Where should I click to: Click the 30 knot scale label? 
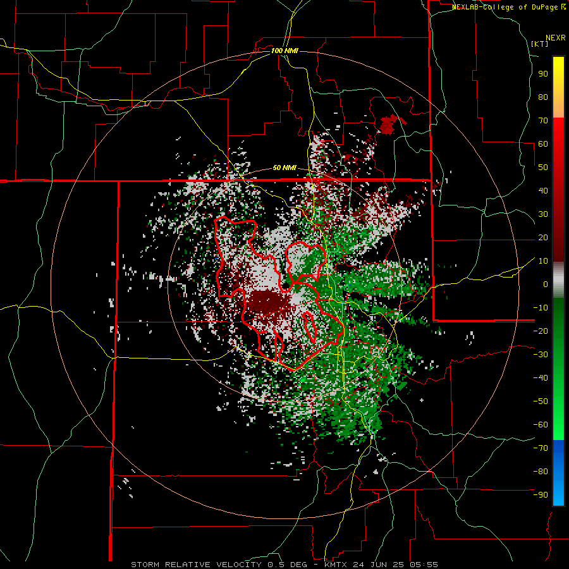coord(543,214)
